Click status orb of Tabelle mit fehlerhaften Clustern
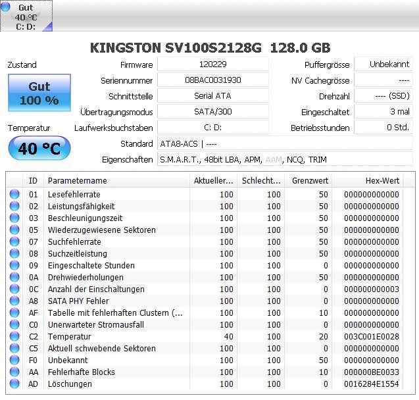The image size is (419, 400). 14,312
